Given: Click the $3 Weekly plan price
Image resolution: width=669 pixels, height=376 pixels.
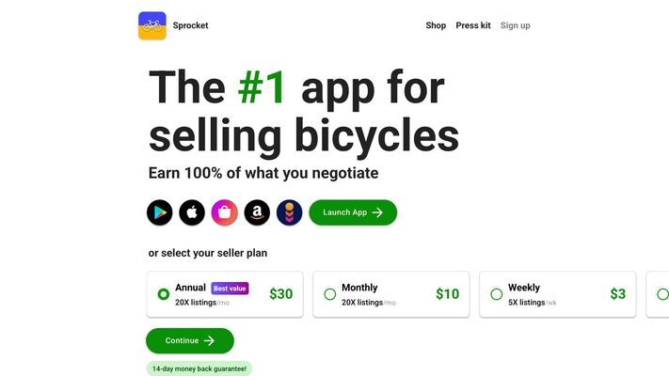Looking at the screenshot, I should tap(618, 293).
